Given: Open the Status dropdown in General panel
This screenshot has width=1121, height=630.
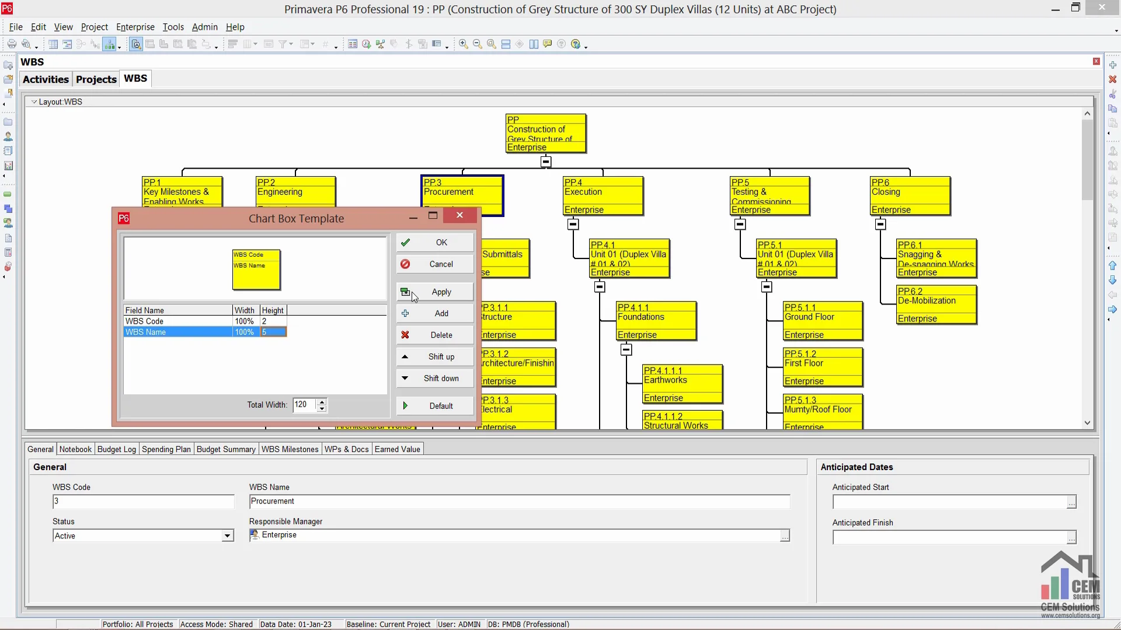Looking at the screenshot, I should pos(227,536).
